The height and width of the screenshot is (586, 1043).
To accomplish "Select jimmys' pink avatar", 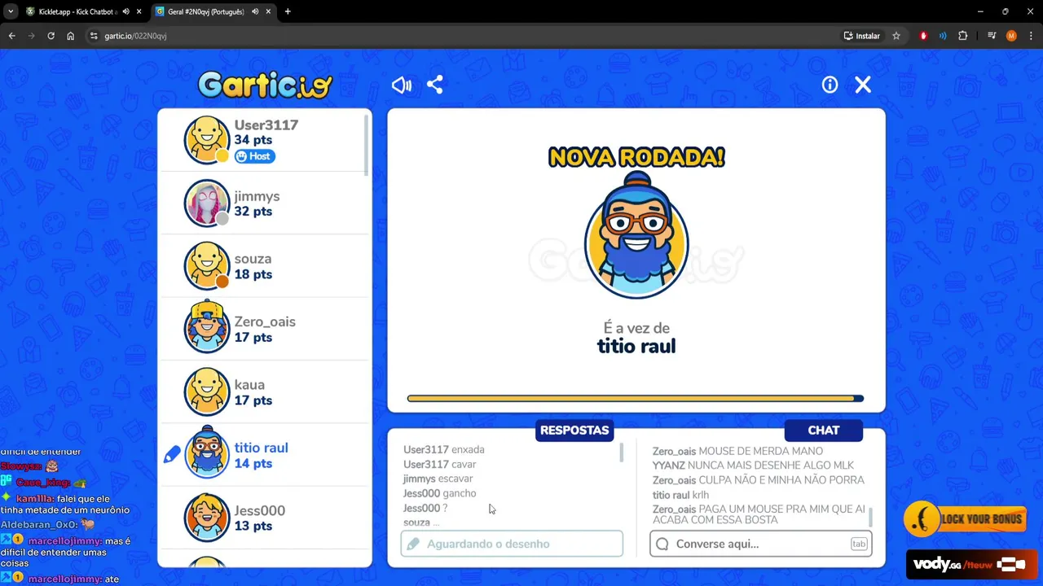I will tap(207, 203).
